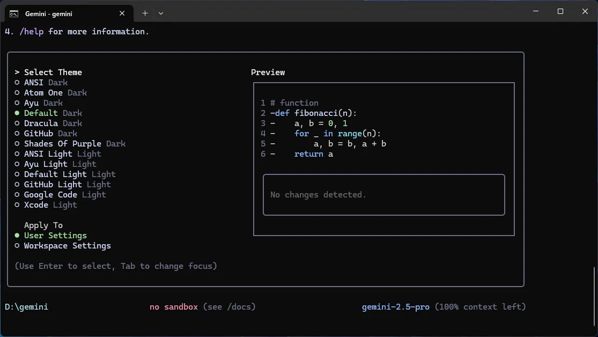Click the 'No changes detected.' message
Image resolution: width=598 pixels, height=337 pixels.
tap(318, 195)
